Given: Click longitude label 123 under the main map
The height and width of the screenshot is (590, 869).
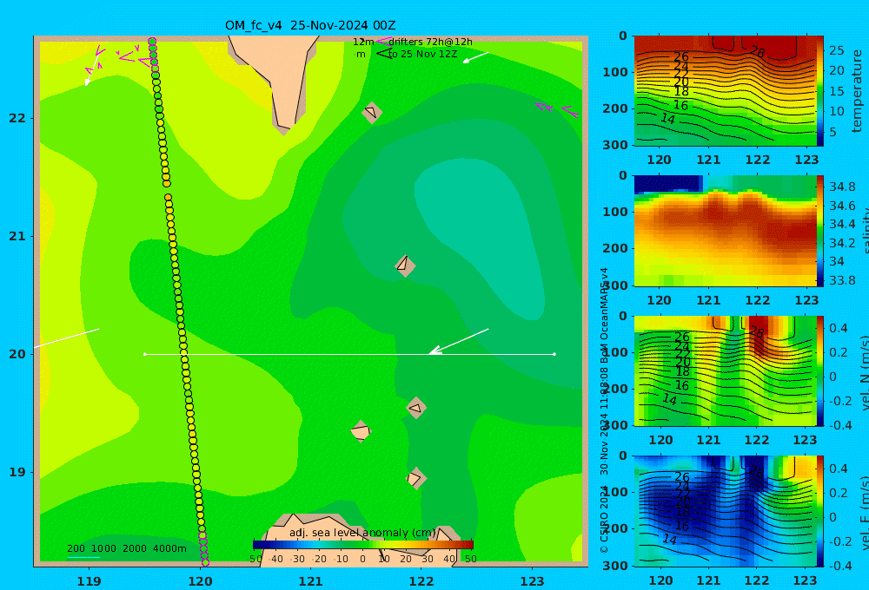Looking at the screenshot, I should click(x=533, y=581).
